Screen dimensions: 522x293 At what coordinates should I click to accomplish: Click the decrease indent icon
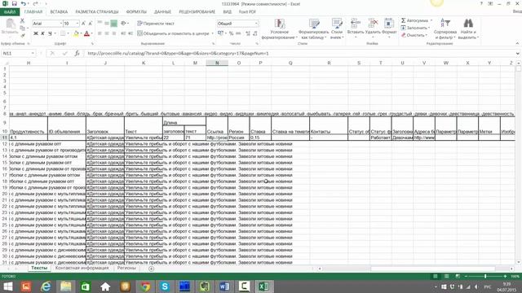click(x=123, y=33)
